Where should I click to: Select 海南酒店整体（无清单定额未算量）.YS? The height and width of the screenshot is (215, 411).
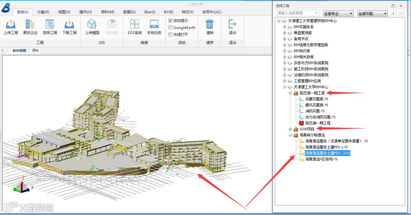point(336,141)
